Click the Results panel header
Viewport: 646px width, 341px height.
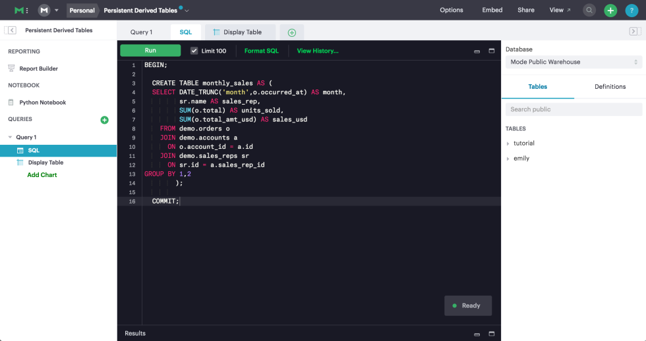pos(134,333)
